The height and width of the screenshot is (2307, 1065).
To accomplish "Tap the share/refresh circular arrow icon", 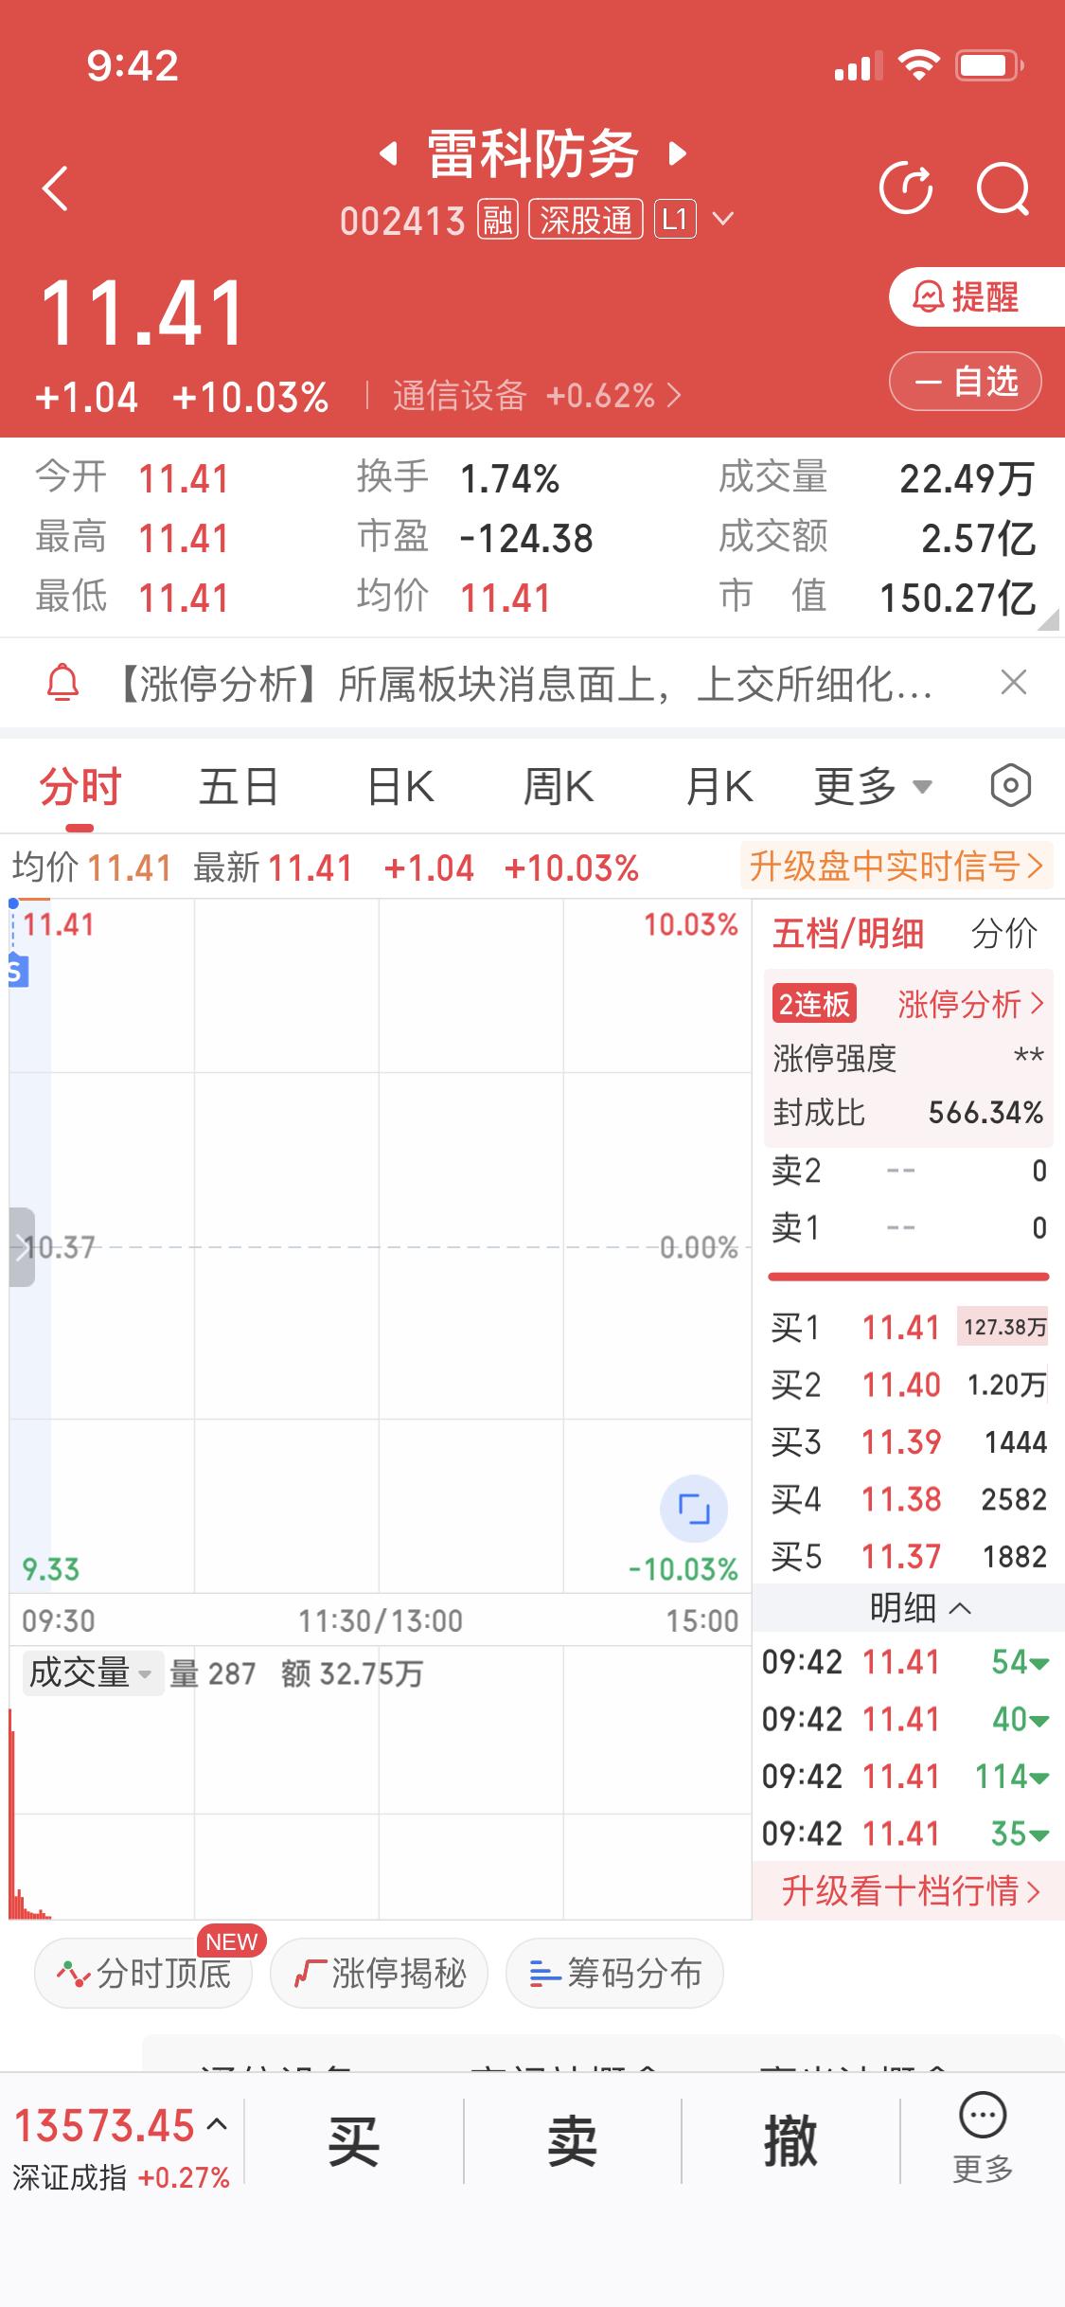I will [906, 188].
